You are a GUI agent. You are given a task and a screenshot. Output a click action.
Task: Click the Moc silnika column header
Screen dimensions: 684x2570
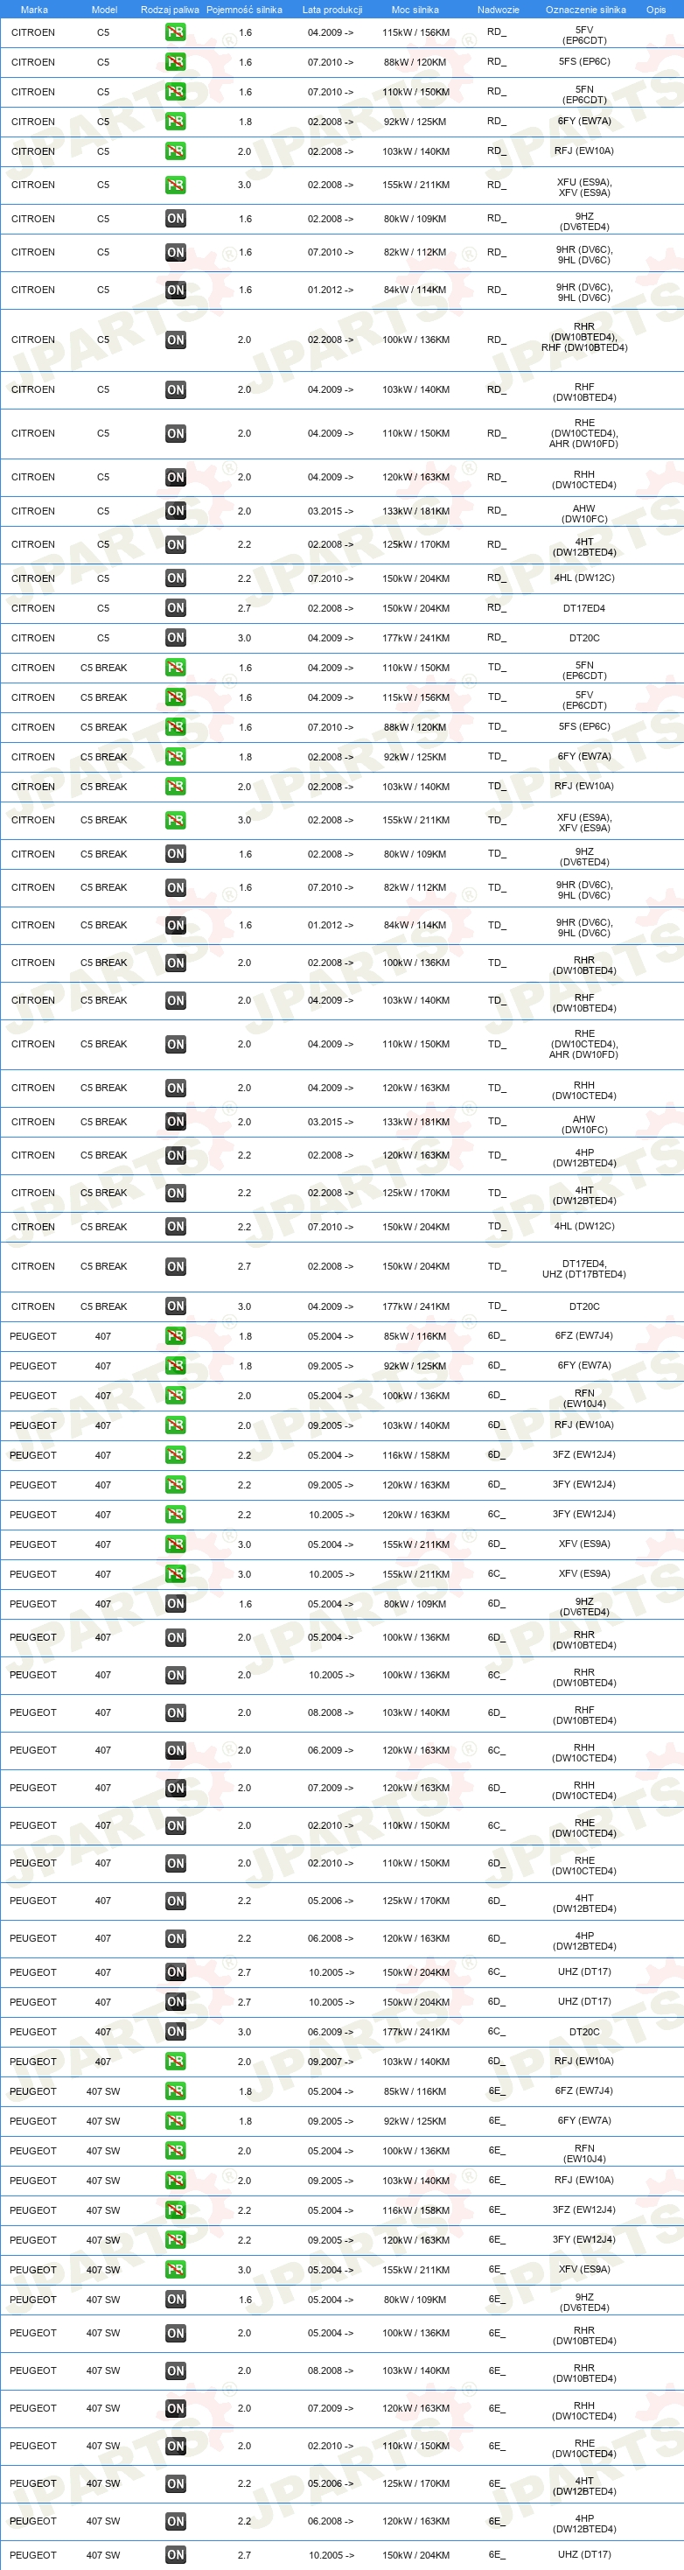click(x=415, y=9)
